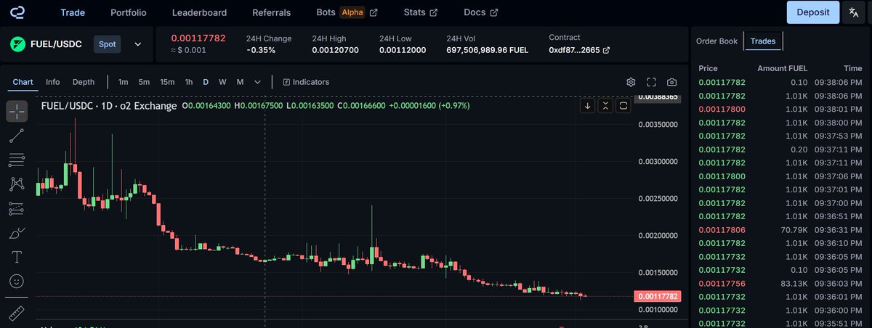The image size is (872, 328).
Task: Enter fullscreen chart mode
Action: tap(651, 82)
